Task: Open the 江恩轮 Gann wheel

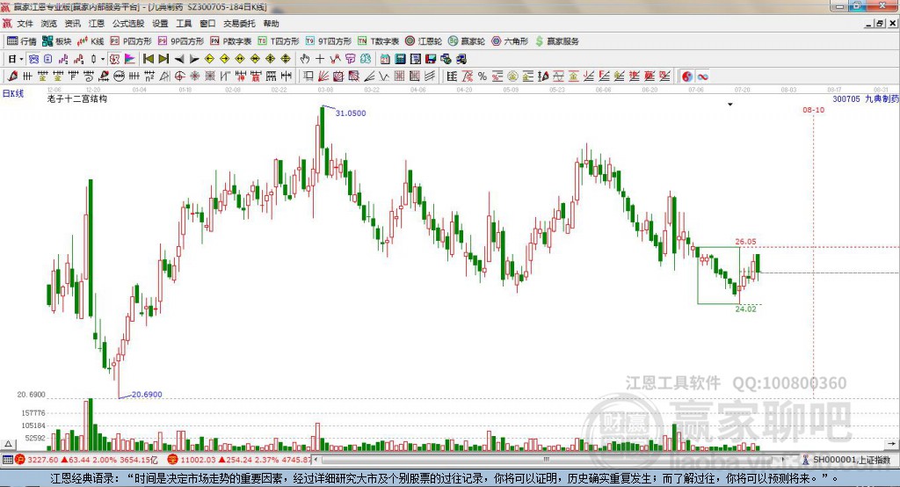Action: pos(424,40)
